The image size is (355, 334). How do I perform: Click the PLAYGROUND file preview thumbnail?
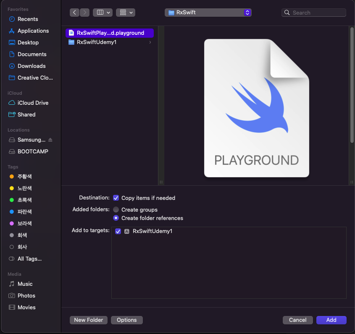257,108
